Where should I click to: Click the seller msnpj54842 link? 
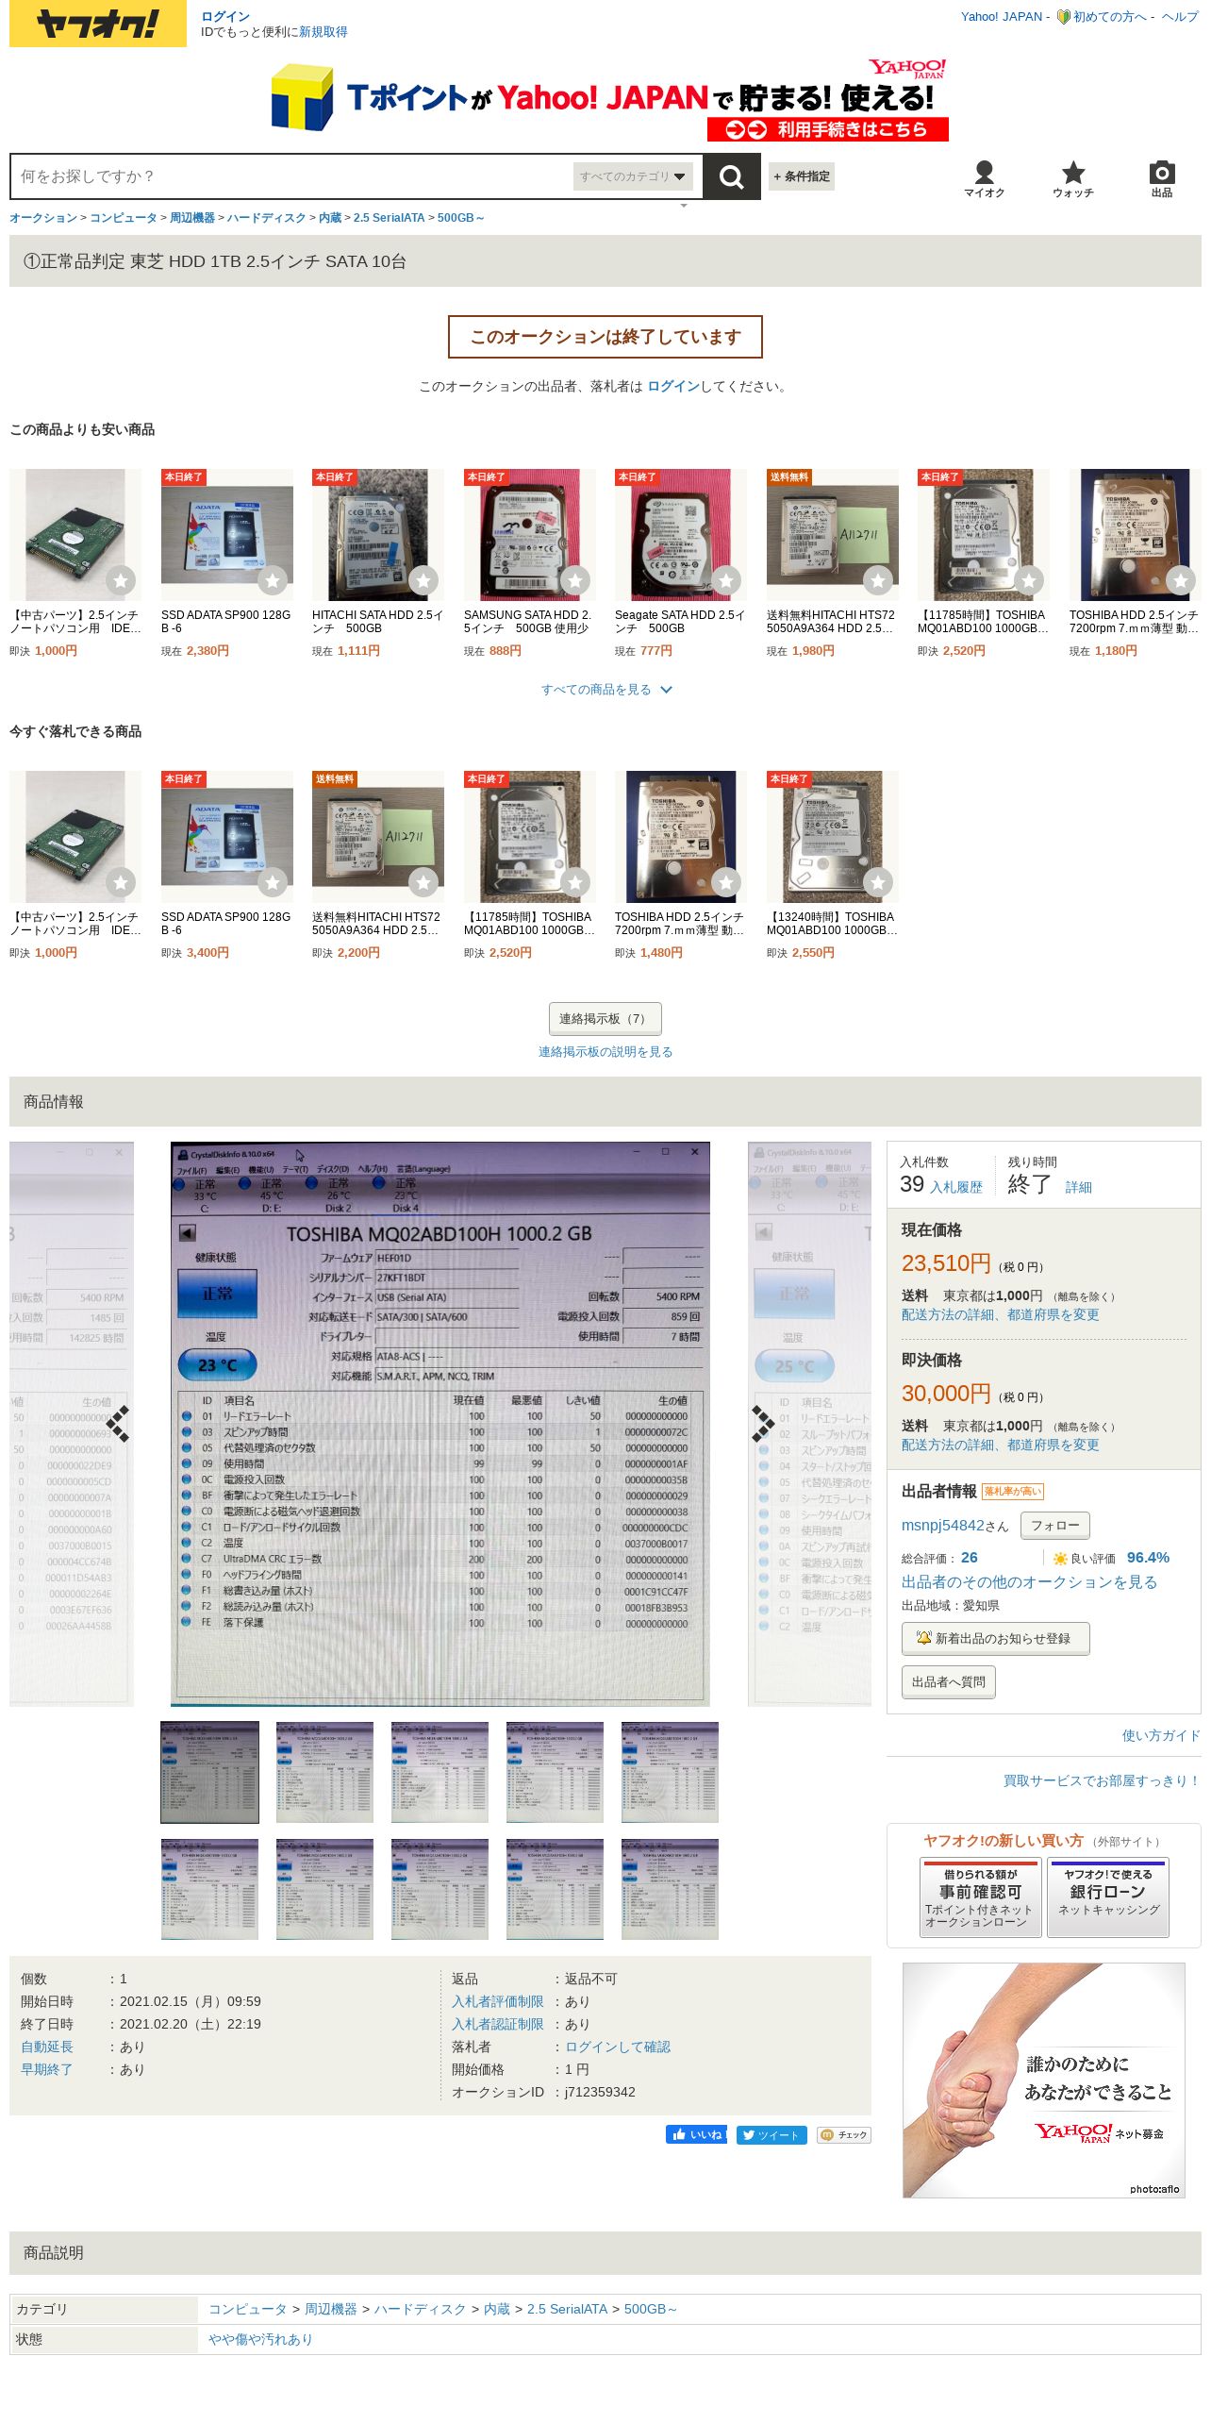(942, 1525)
